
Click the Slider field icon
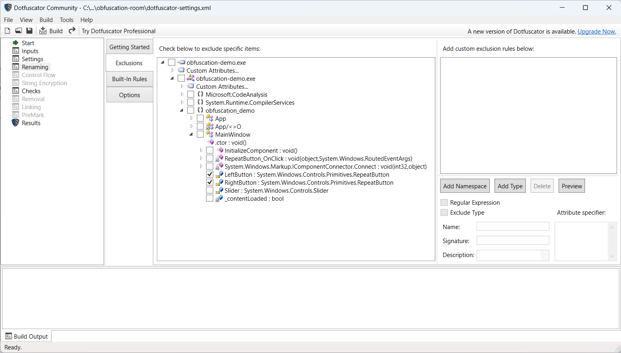point(219,190)
